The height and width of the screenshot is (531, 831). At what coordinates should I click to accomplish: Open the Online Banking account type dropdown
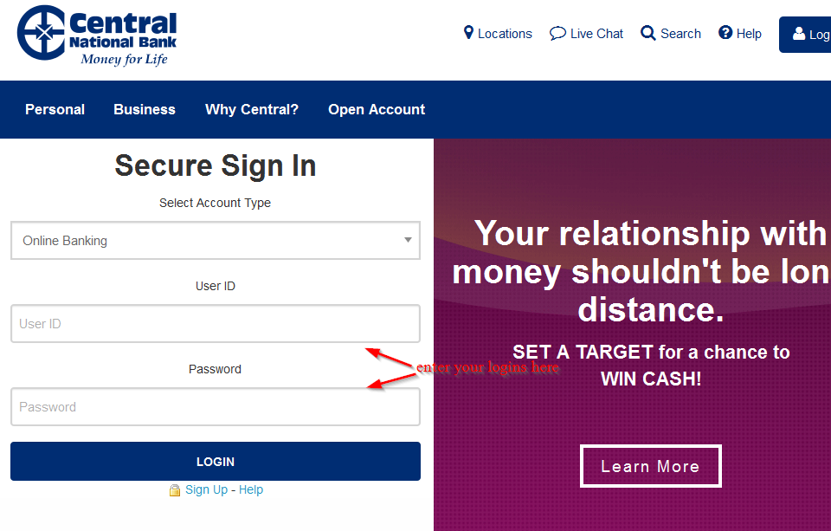pos(216,240)
